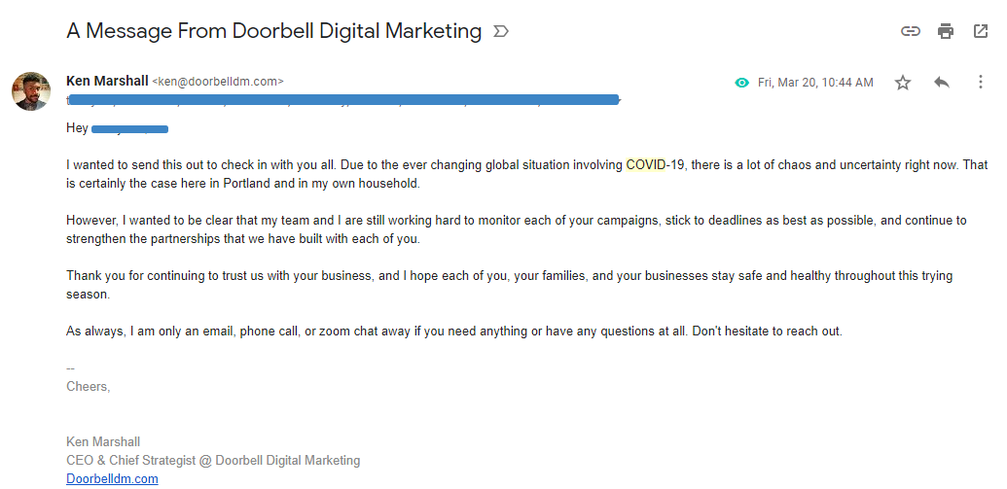
Task: Click the Cheers sign-off text
Action: click(88, 386)
